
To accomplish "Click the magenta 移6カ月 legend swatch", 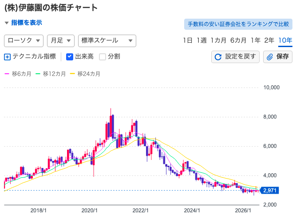I will (x=7, y=74).
